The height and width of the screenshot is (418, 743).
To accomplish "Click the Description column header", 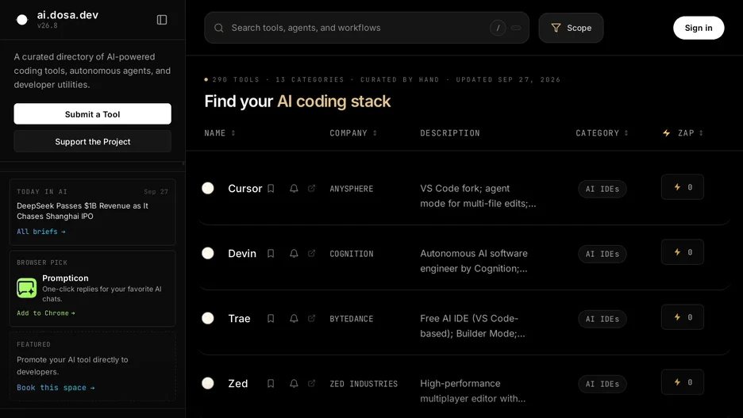I will pos(449,133).
